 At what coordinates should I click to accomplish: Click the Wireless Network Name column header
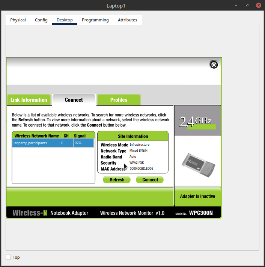[x=36, y=136]
